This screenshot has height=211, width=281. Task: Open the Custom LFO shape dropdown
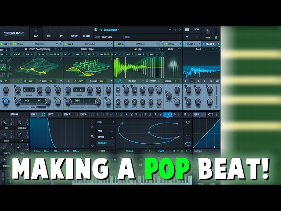(145, 151)
